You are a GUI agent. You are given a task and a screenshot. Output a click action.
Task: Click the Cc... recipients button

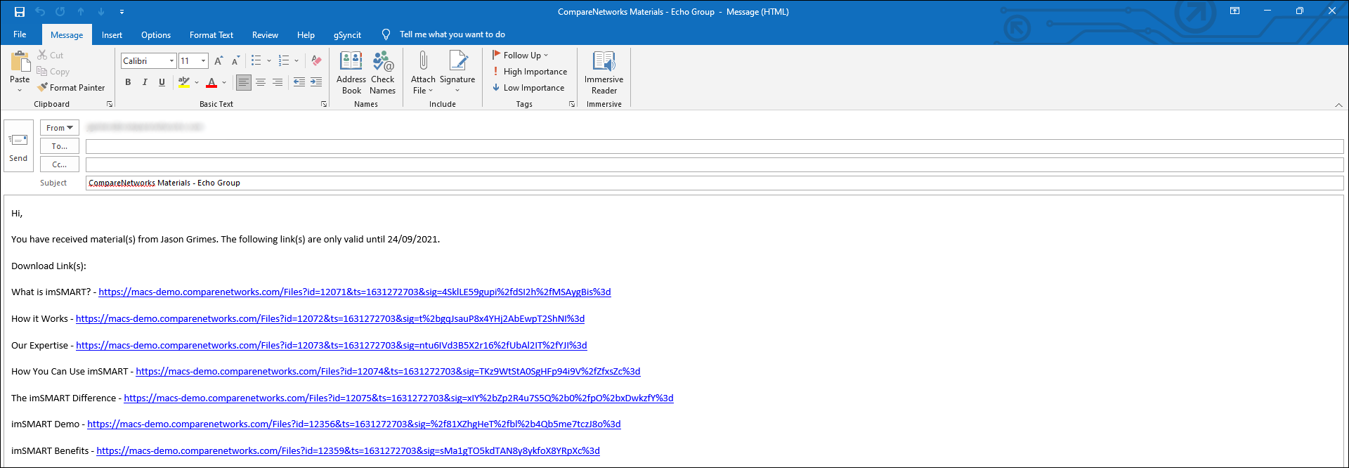pos(60,164)
